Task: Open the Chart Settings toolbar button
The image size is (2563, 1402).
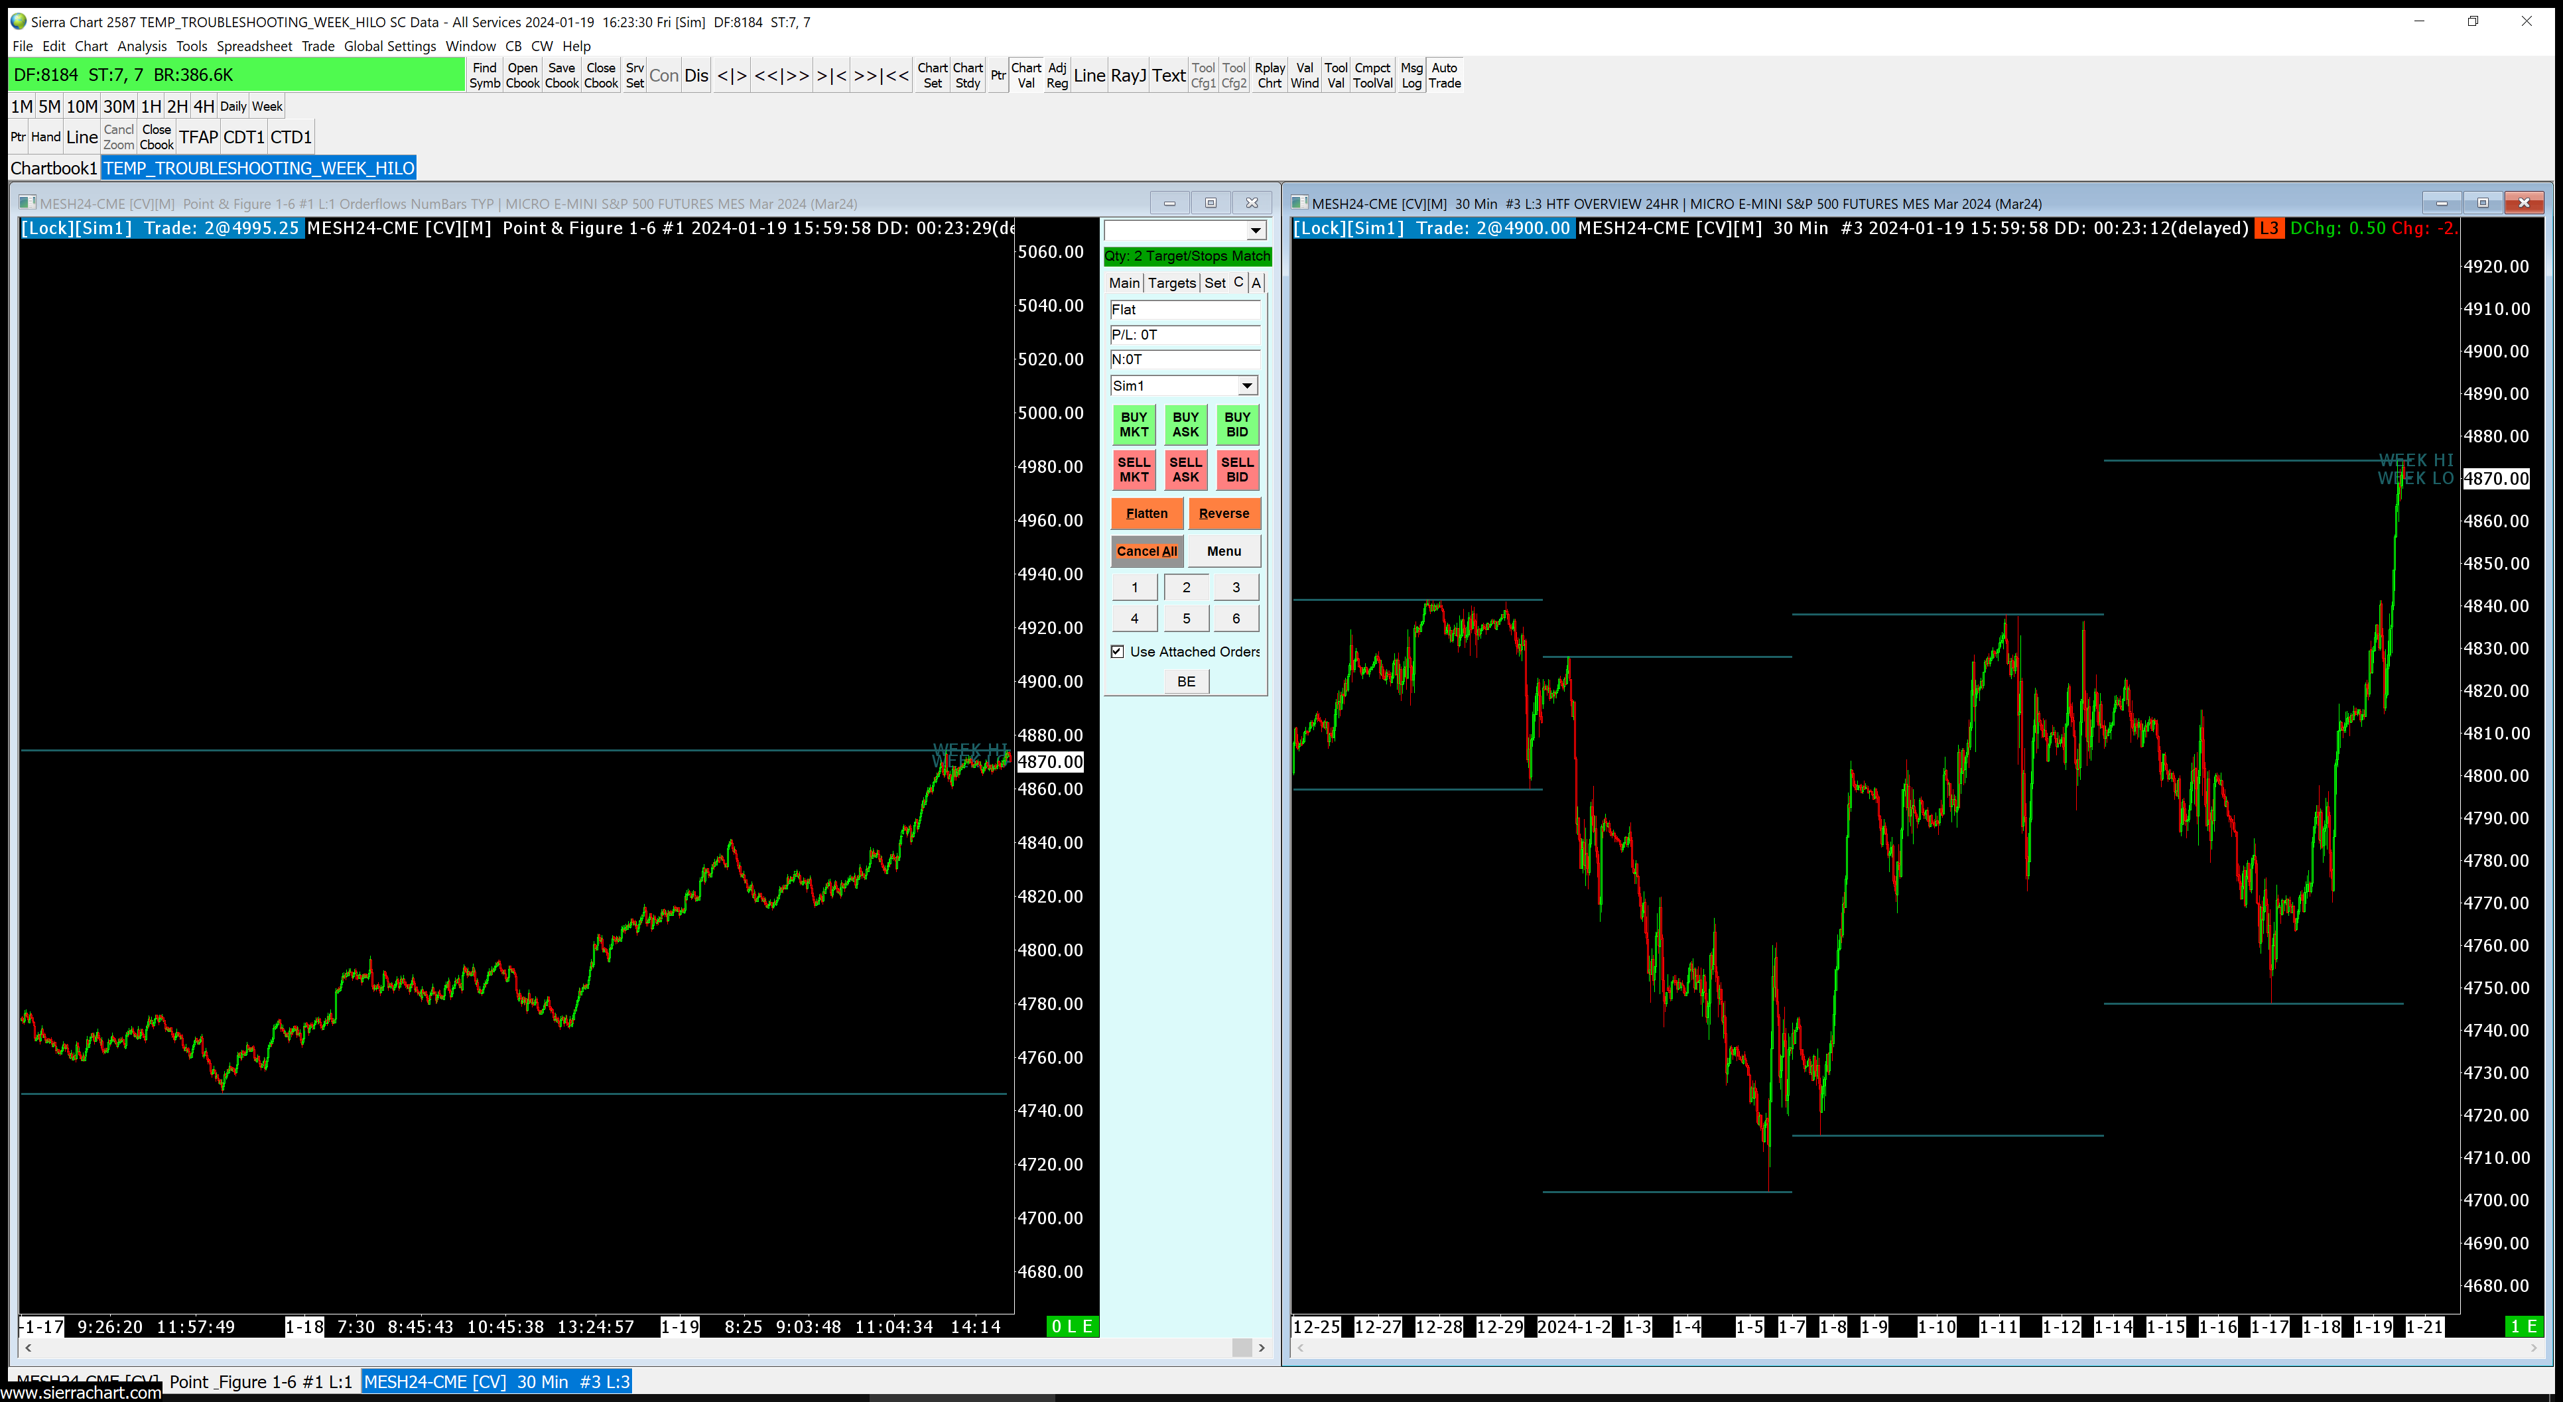Action: 933,76
